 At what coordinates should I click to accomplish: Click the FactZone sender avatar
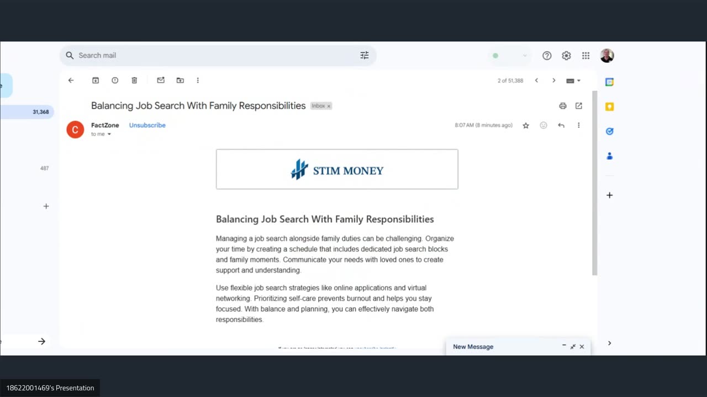pos(75,130)
